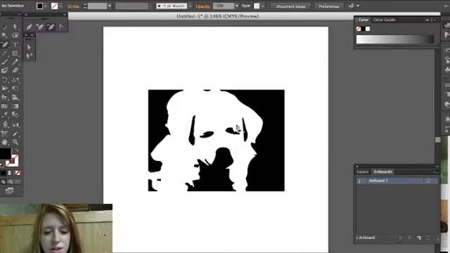Select the Lasso tool
This screenshot has height=253, width=450.
click(15, 35)
